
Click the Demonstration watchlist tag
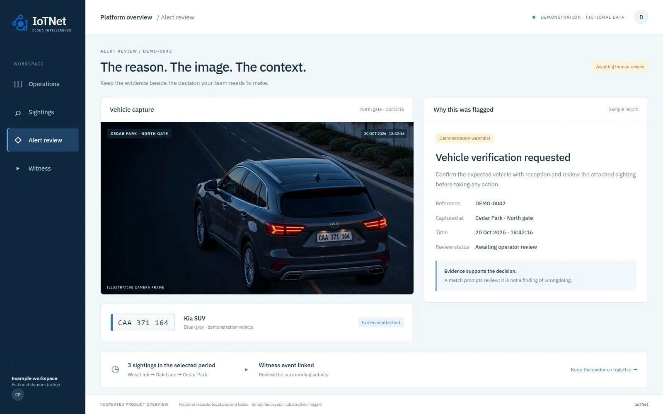click(465, 138)
